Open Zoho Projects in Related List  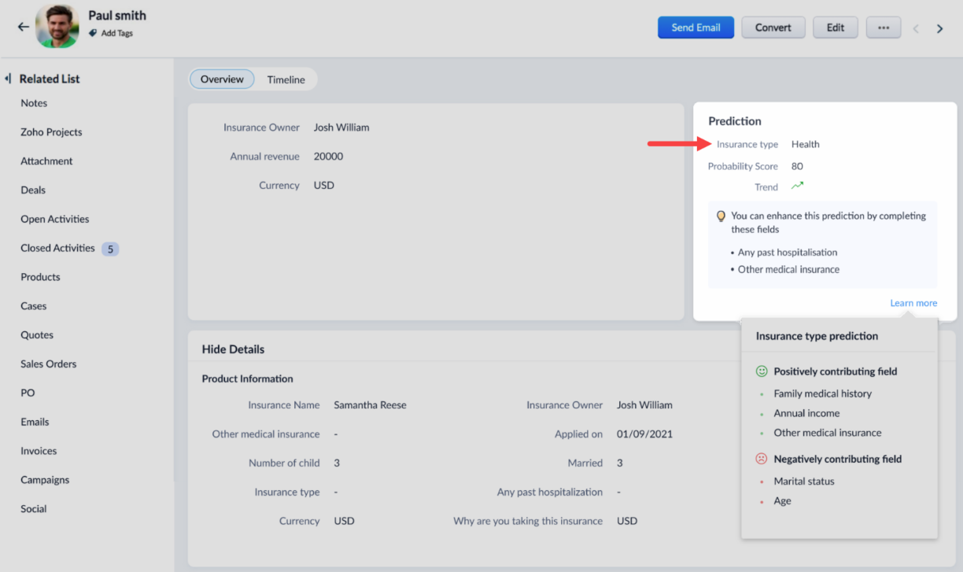click(51, 132)
